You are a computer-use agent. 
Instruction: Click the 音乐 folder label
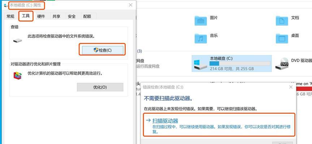coord(214,36)
